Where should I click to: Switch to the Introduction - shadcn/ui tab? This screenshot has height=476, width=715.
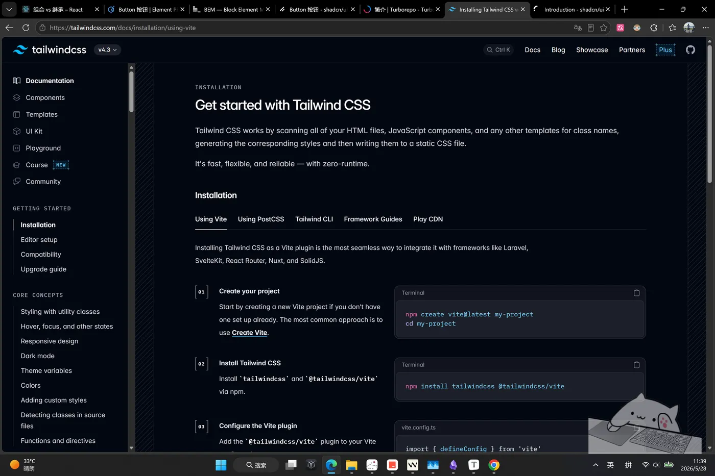(571, 9)
